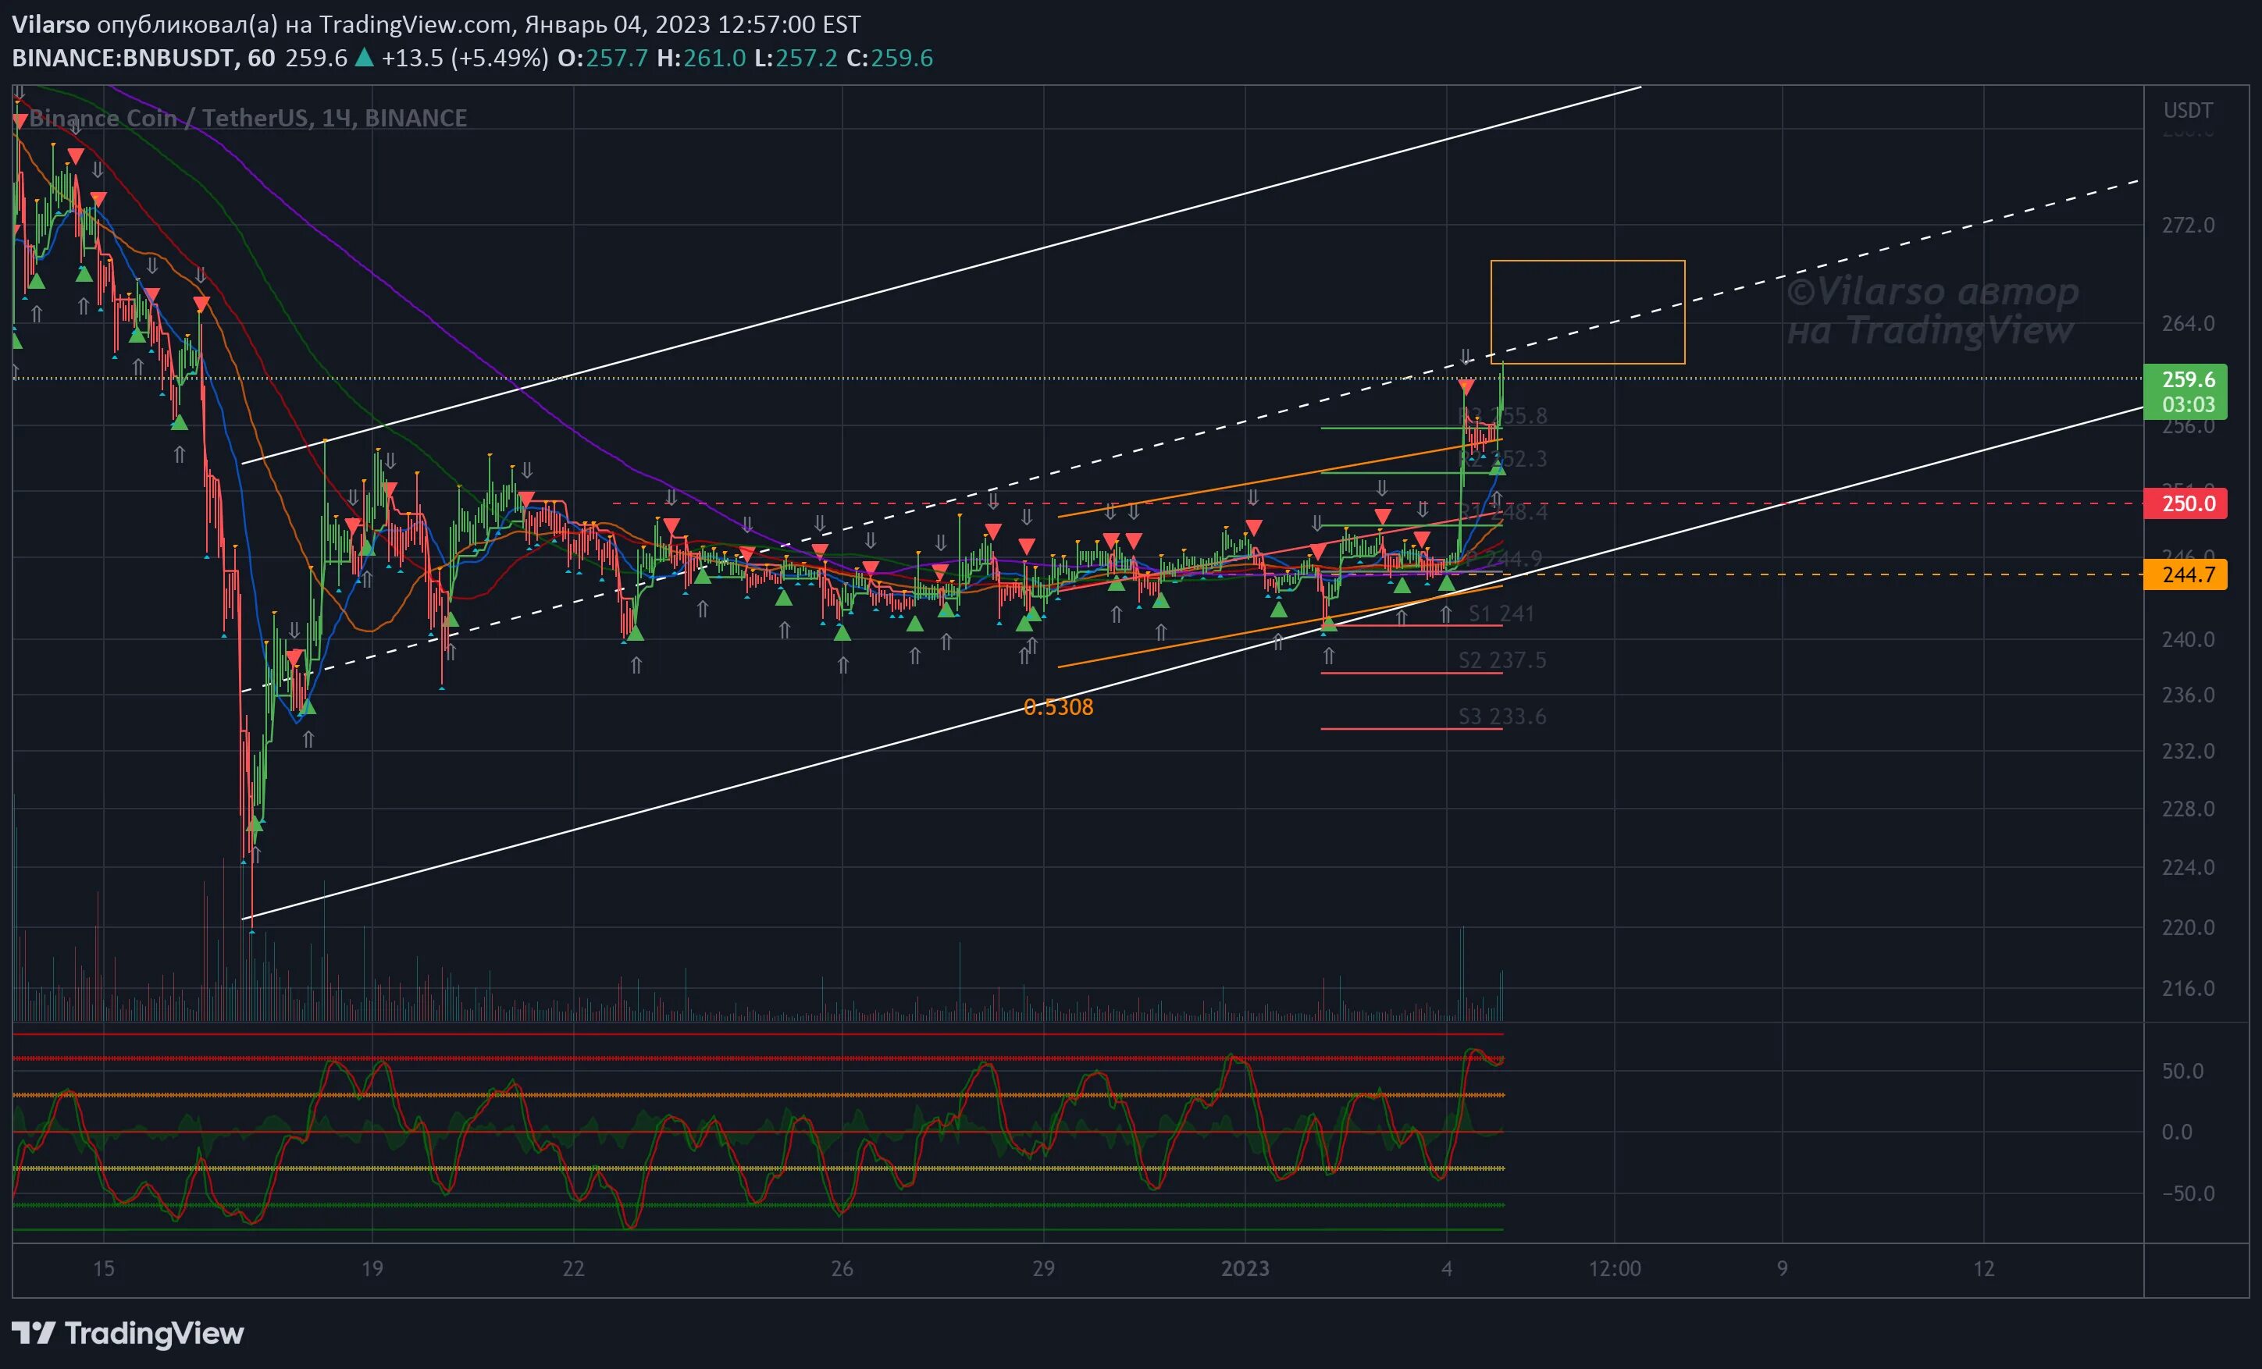Screen dimensions: 2262x1369
Task: Click the 272.0 price axis label
Action: point(2189,225)
